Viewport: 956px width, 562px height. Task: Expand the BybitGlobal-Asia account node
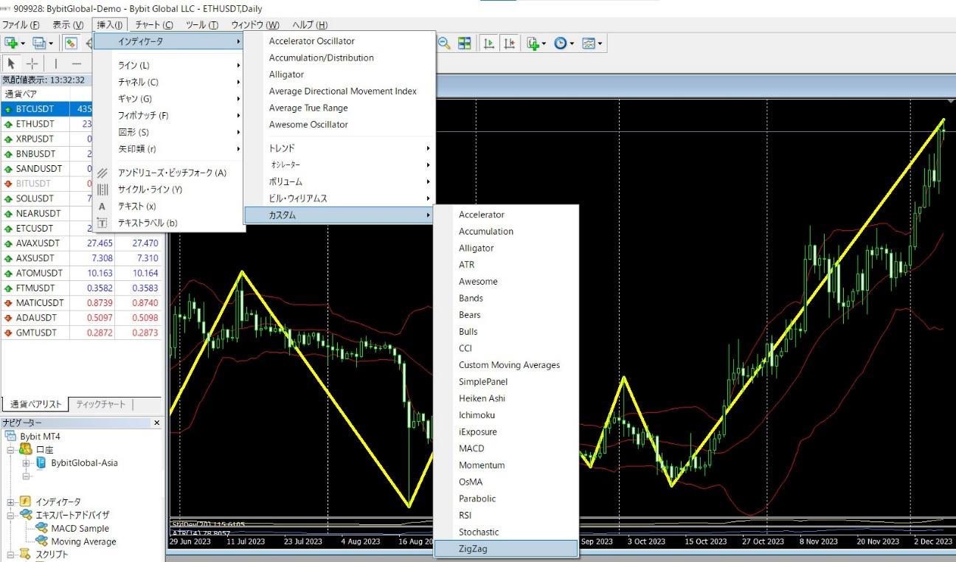point(27,463)
